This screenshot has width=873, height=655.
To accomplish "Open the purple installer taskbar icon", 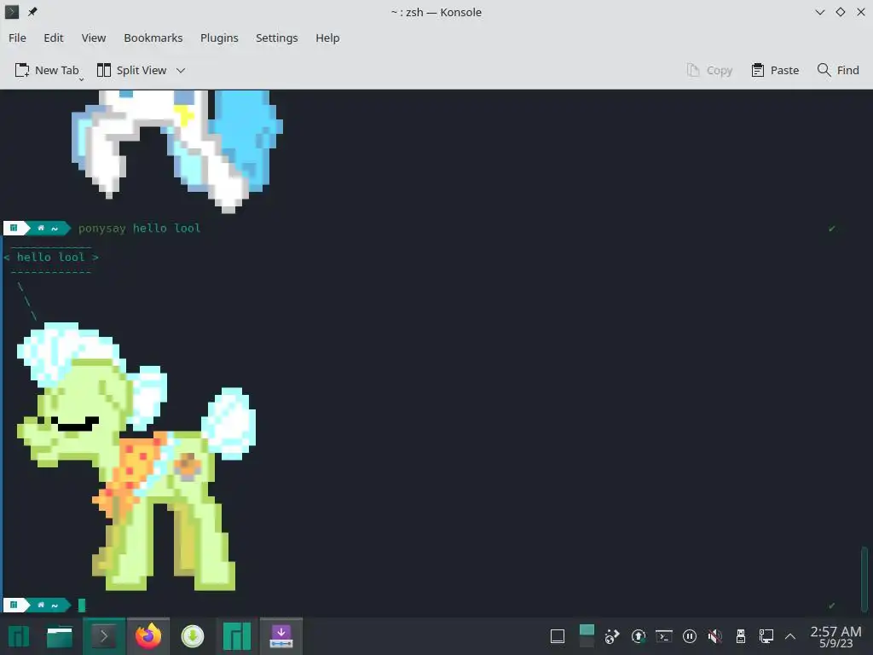I will (x=281, y=636).
